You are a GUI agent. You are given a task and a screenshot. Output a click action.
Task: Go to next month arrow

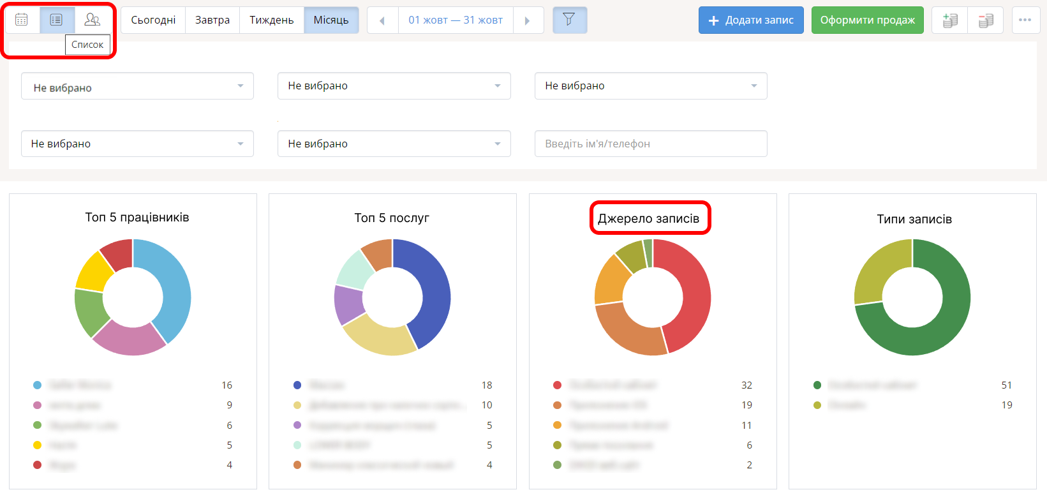528,20
